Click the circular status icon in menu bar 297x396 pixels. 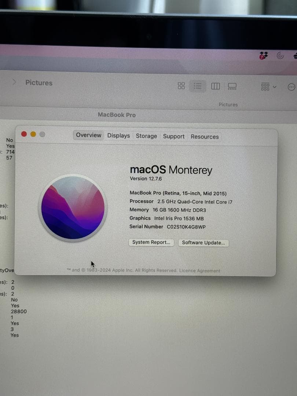280,55
